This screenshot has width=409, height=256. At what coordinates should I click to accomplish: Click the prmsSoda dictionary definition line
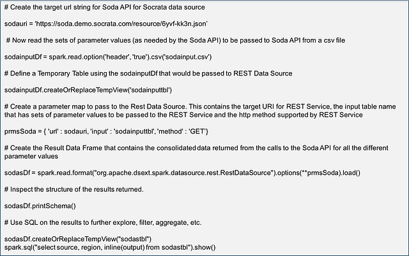point(119,132)
